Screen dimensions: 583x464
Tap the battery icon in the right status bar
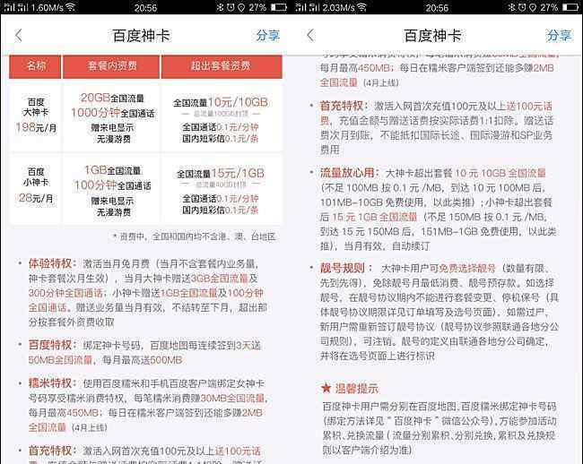[x=570, y=7]
